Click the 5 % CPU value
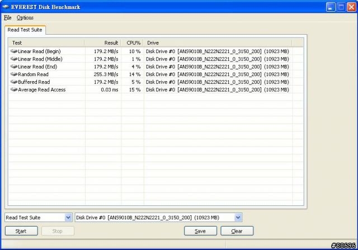358x250 pixels. [x=136, y=82]
